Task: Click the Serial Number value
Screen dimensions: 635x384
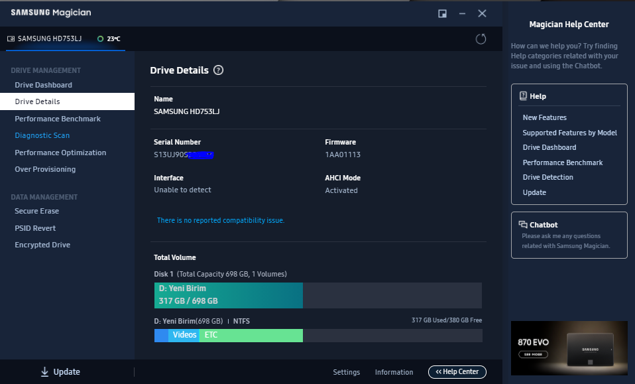Action: point(184,155)
